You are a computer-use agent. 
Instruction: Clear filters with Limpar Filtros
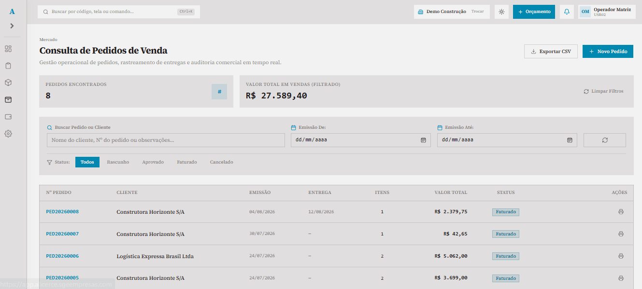(x=603, y=91)
